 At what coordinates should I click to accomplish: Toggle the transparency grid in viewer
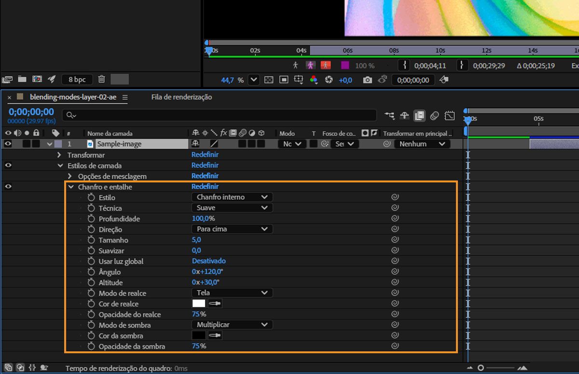[269, 80]
